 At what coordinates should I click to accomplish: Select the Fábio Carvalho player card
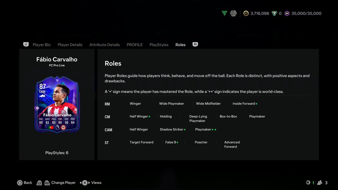pyautogui.click(x=57, y=104)
